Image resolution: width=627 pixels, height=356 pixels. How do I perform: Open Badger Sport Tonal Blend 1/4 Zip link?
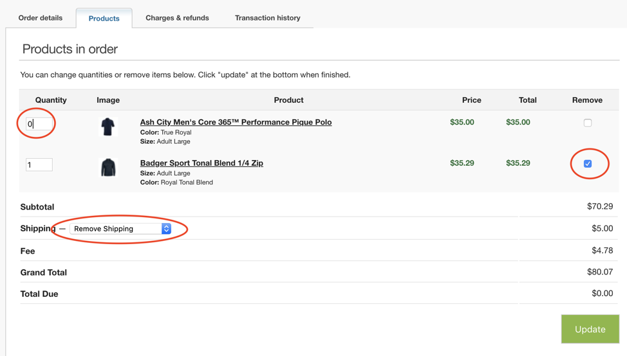point(201,163)
